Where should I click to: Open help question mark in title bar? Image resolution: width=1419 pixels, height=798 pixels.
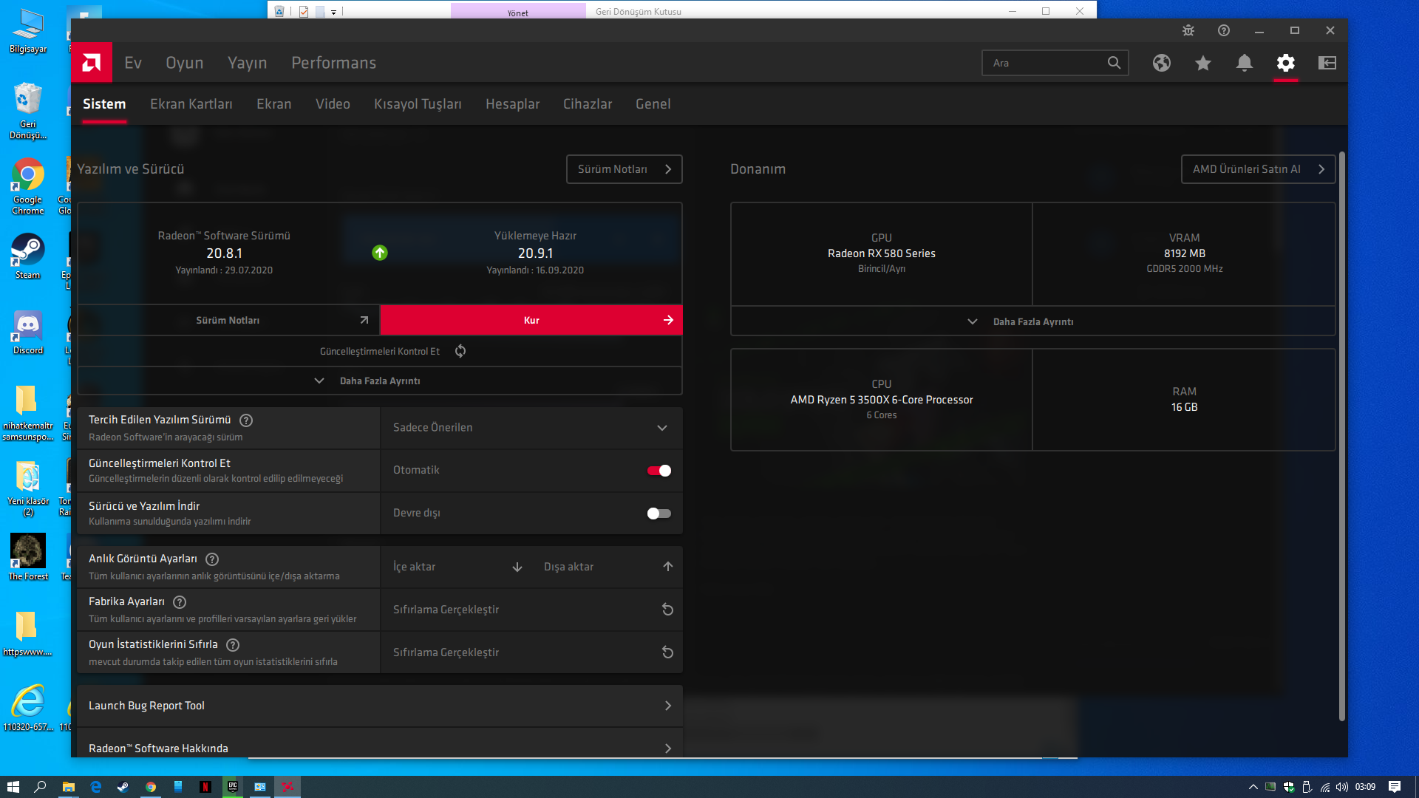(x=1224, y=30)
